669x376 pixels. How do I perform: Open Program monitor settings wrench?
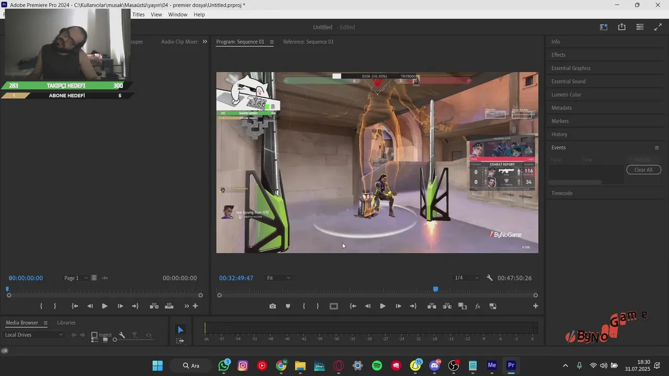coord(490,278)
